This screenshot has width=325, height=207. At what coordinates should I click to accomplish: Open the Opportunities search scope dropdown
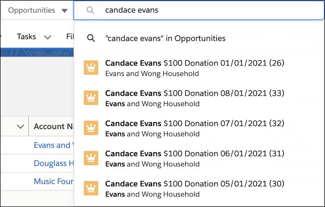pyautogui.click(x=38, y=10)
